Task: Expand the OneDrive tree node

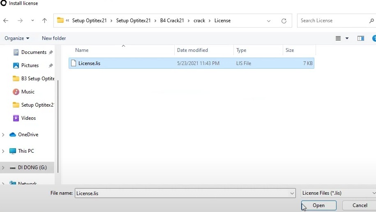Action: click(x=4, y=135)
